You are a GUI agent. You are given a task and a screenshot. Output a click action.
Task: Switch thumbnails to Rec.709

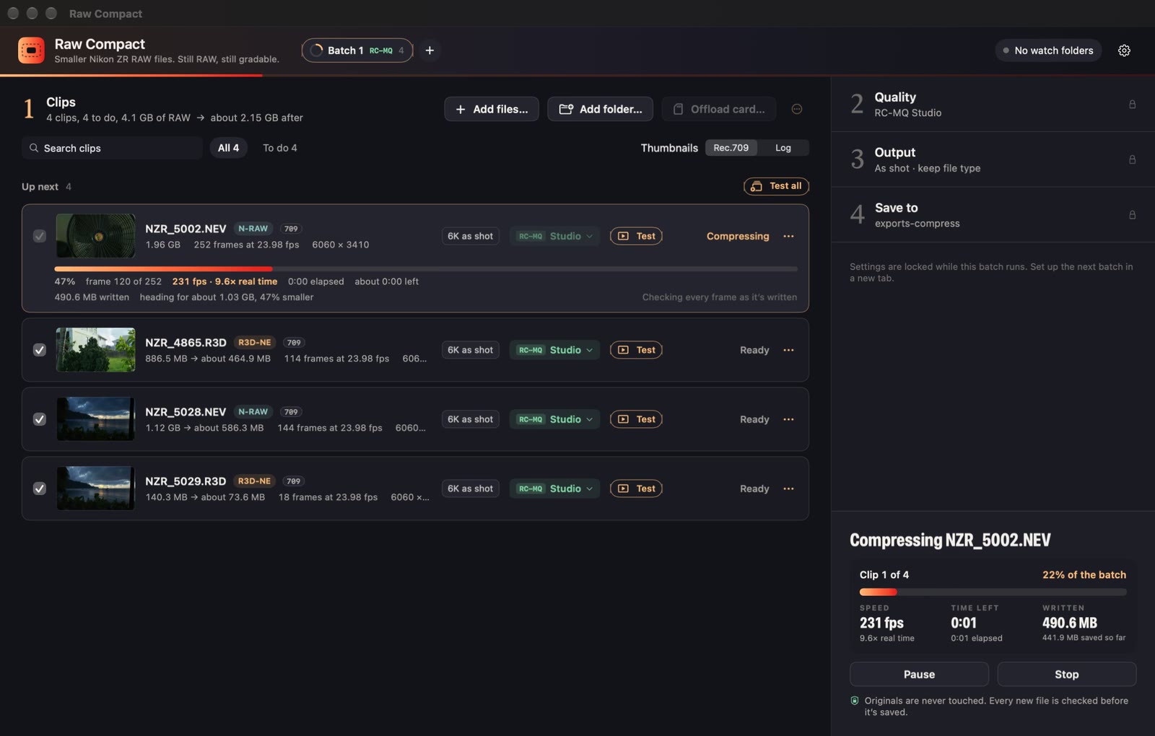731,148
